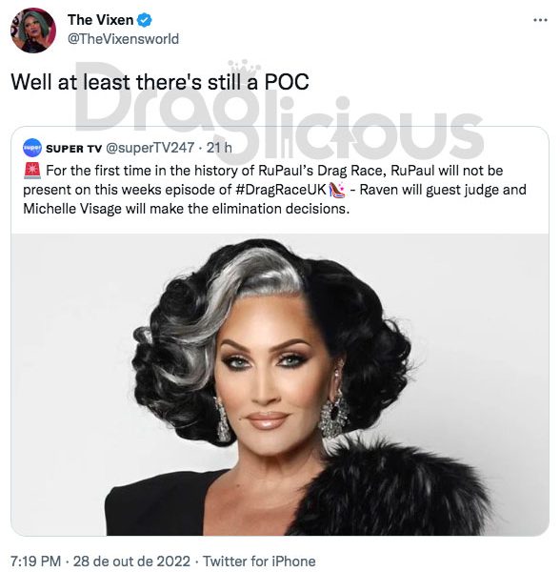Click the high heel emoji after hashtag
Image resolution: width=560 pixels, height=572 pixels.
coord(336,190)
